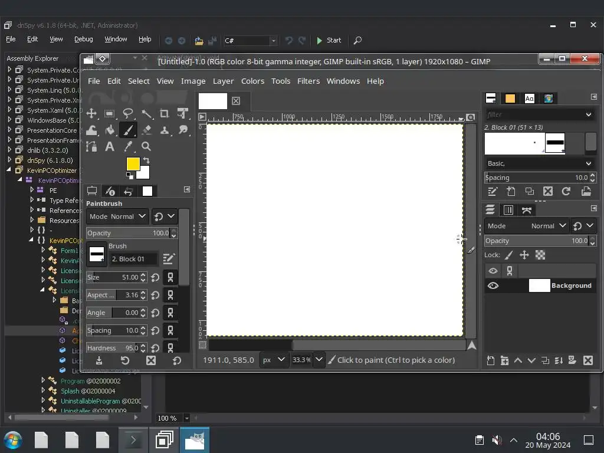Select the Eraser tool
The height and width of the screenshot is (453, 604).
point(146,130)
